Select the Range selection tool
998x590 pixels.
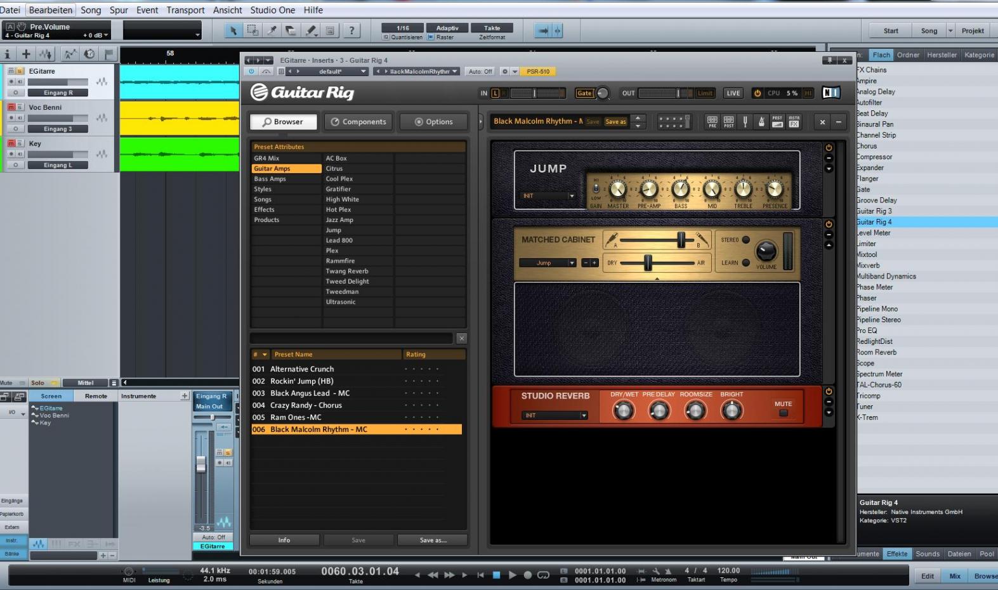pos(253,30)
